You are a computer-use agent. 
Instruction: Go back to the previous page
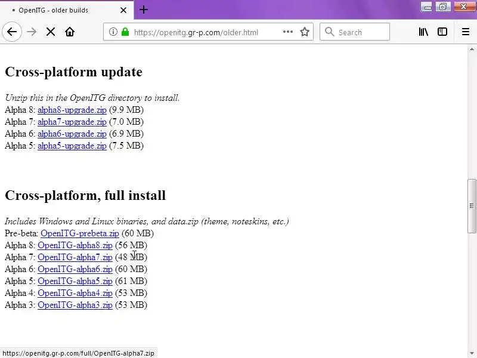(x=12, y=32)
